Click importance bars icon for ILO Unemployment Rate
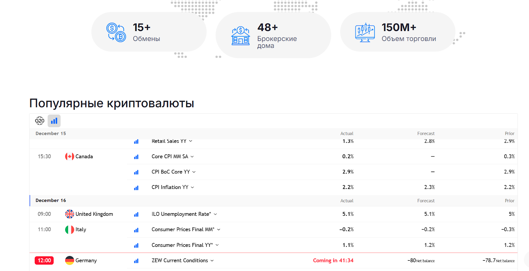Image resolution: width=529 pixels, height=271 pixels. (136, 214)
